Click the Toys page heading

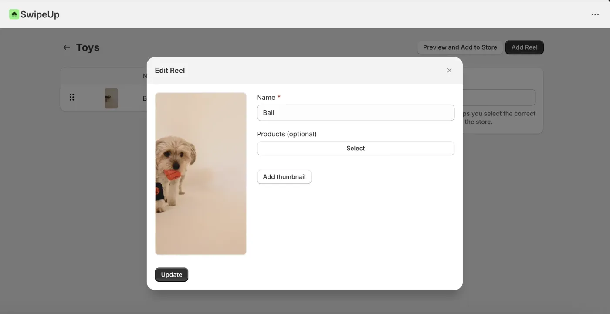pos(88,47)
